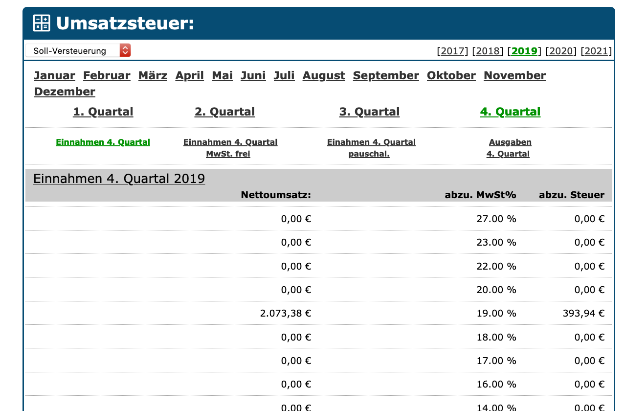Switch to 1. Quartal
This screenshot has height=411, width=625.
click(x=103, y=112)
